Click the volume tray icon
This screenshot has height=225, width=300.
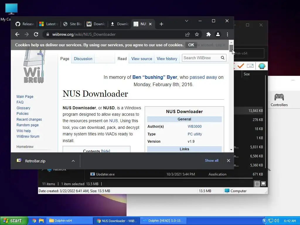click(x=277, y=221)
